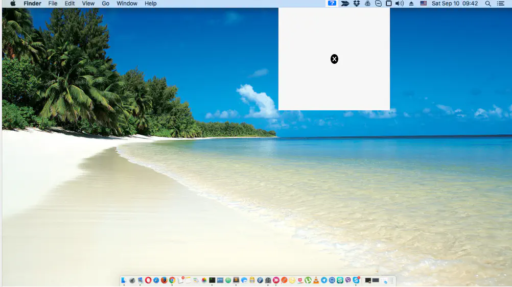The image size is (512, 287).
Task: Click the green uTorrent Dock icon
Action: click(x=308, y=280)
